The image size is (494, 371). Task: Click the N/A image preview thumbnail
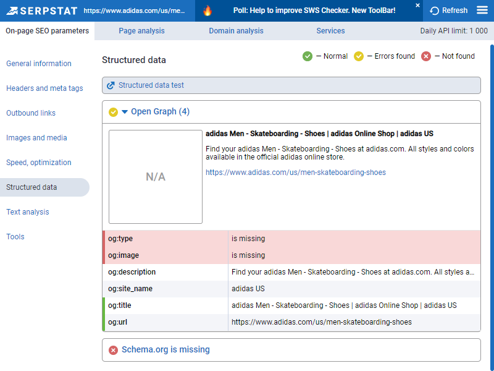pyautogui.click(x=156, y=177)
